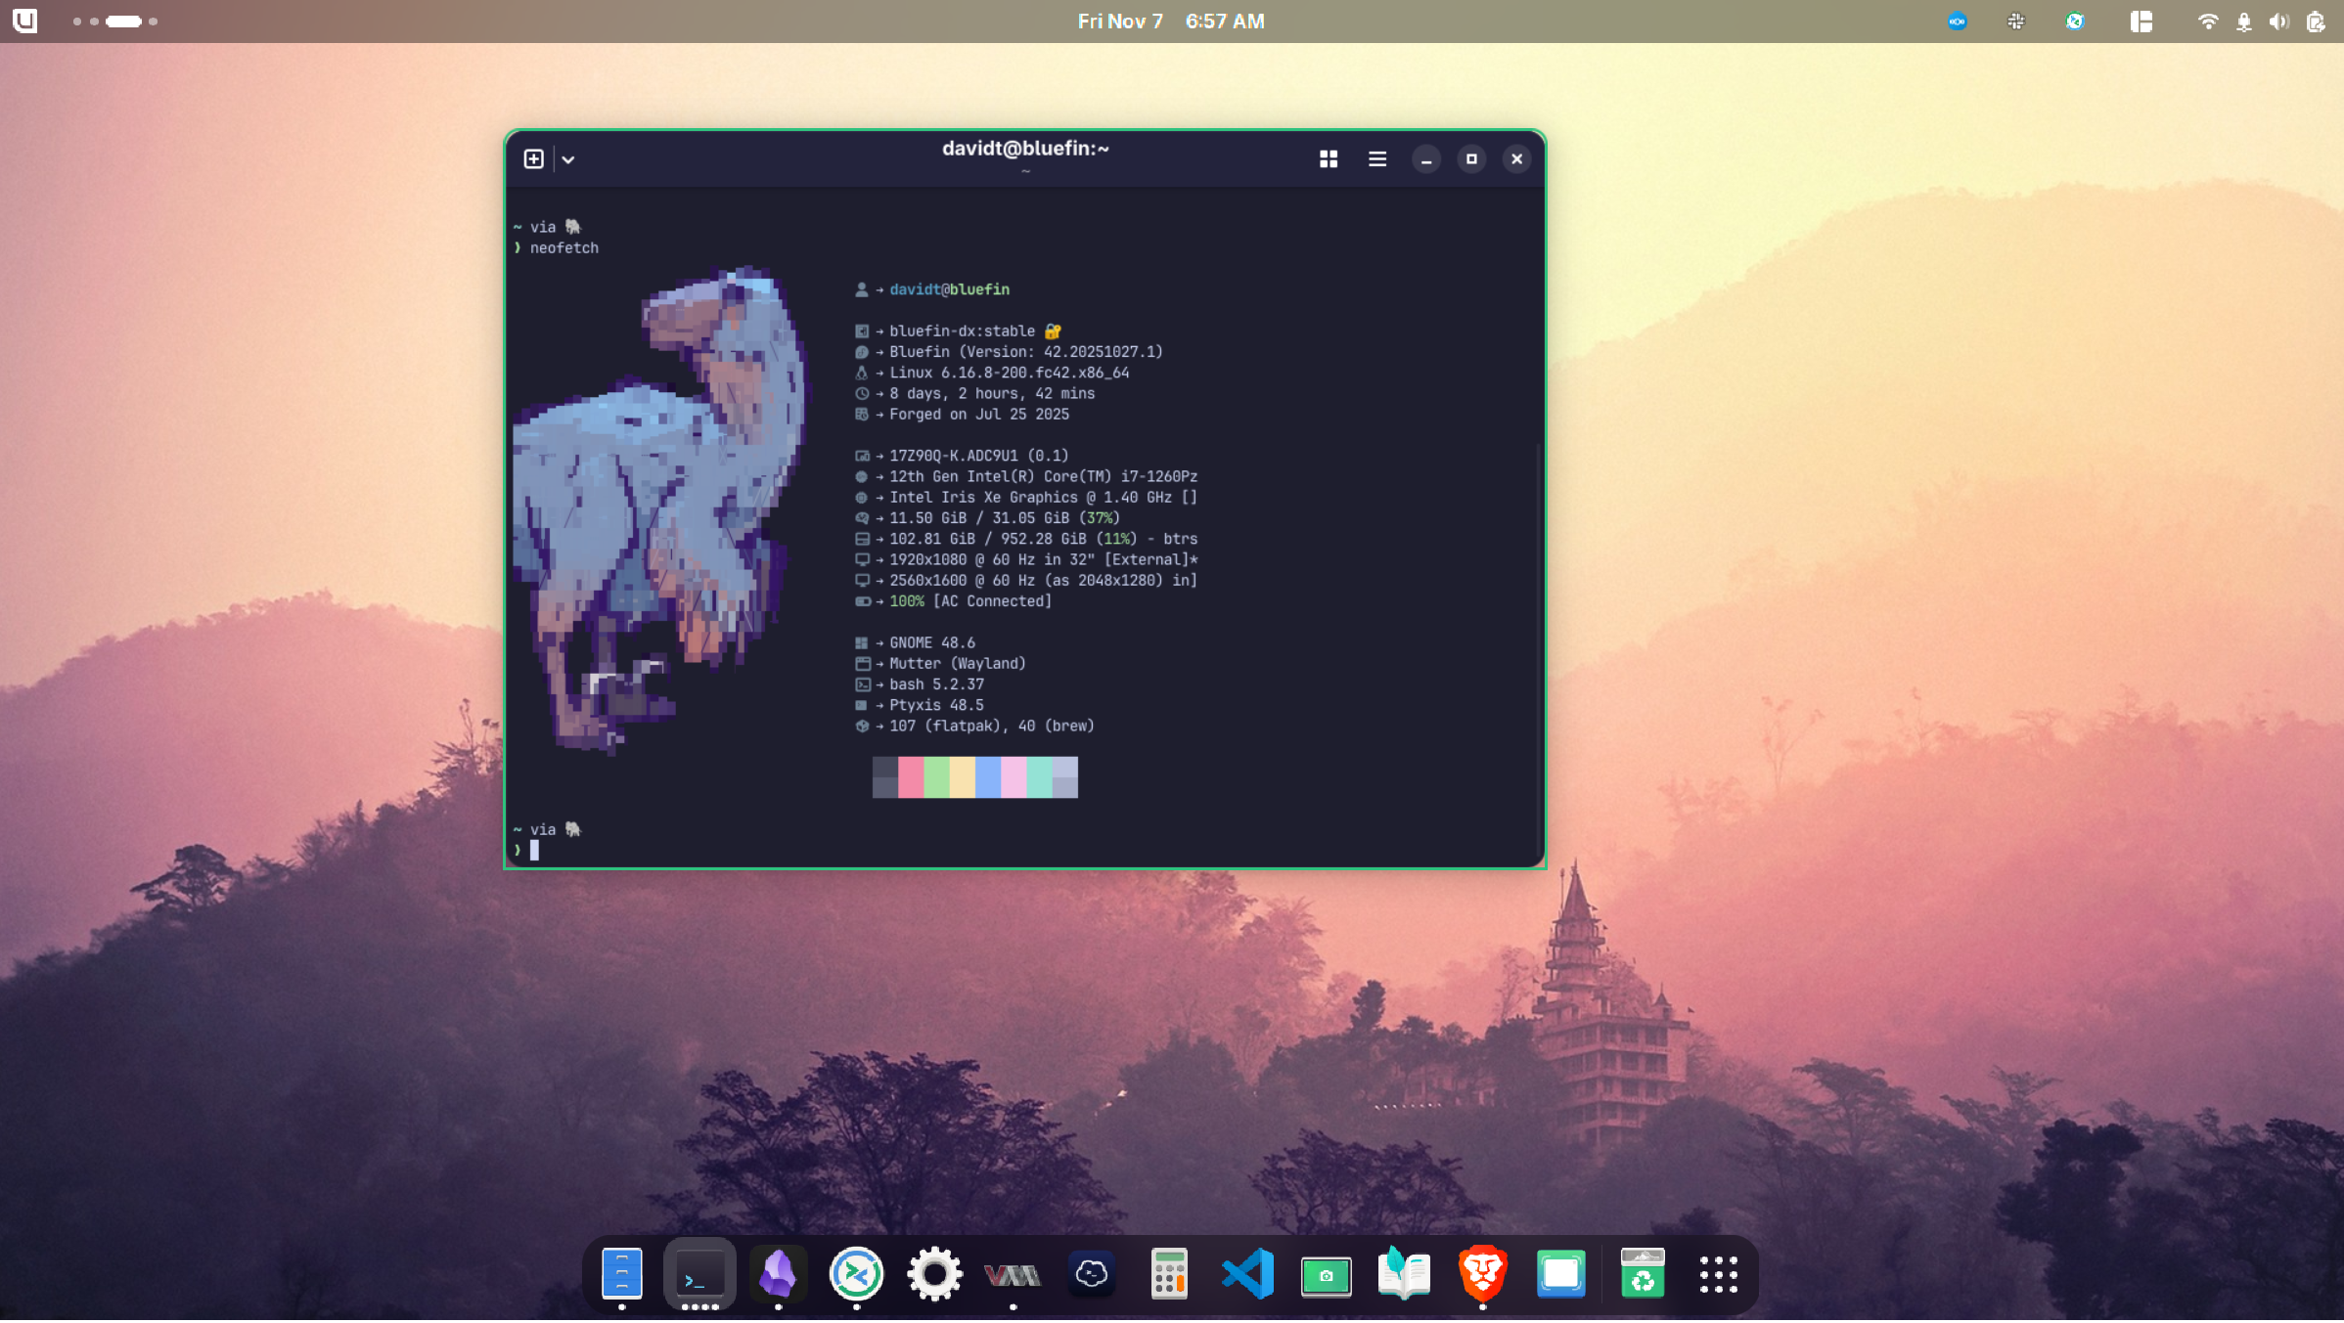Open Visual Studio Code from dock

[1247, 1273]
